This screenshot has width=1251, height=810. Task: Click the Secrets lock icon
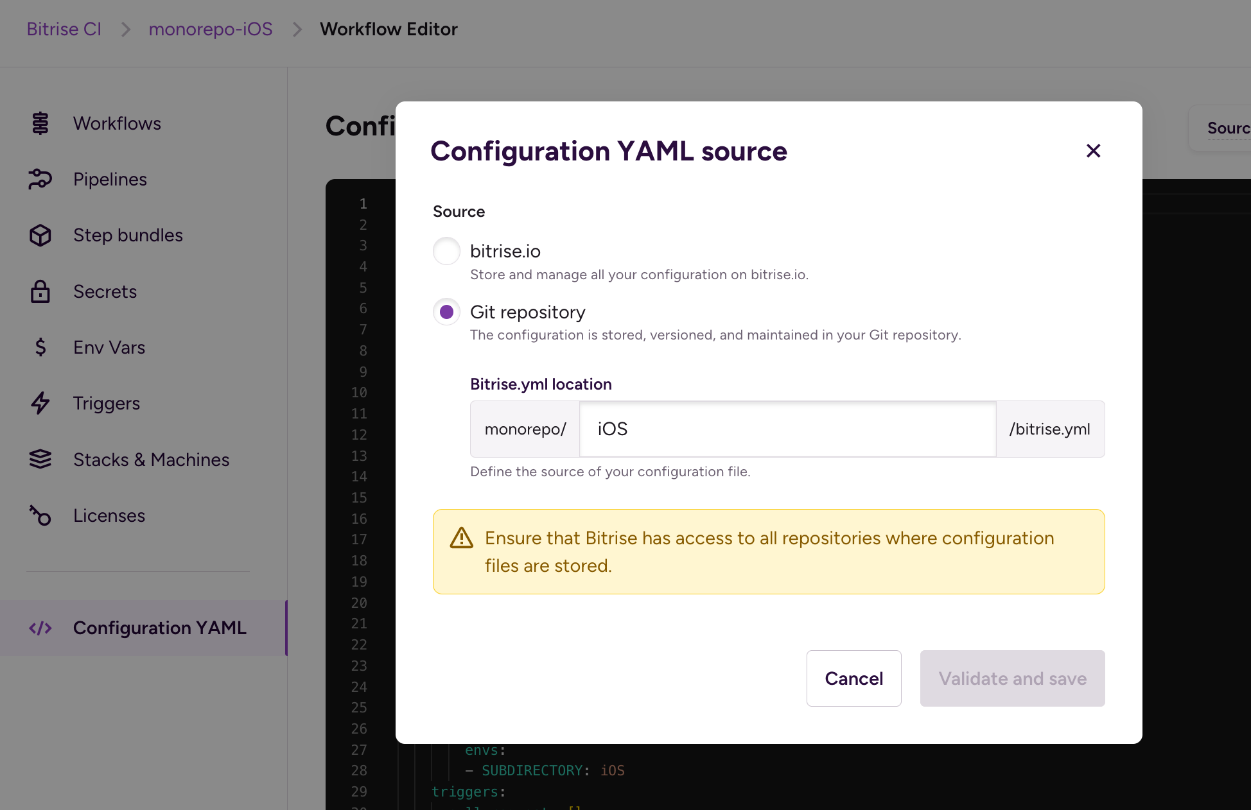[40, 291]
